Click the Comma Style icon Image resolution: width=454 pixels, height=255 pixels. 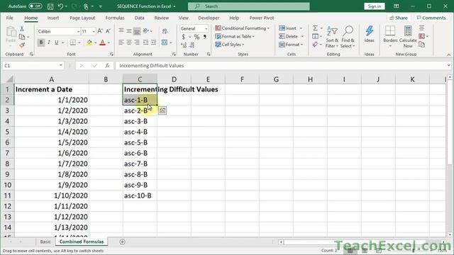pyautogui.click(x=205, y=37)
